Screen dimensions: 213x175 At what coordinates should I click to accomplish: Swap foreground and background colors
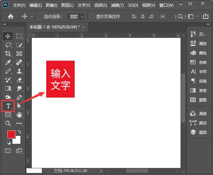[19, 132]
